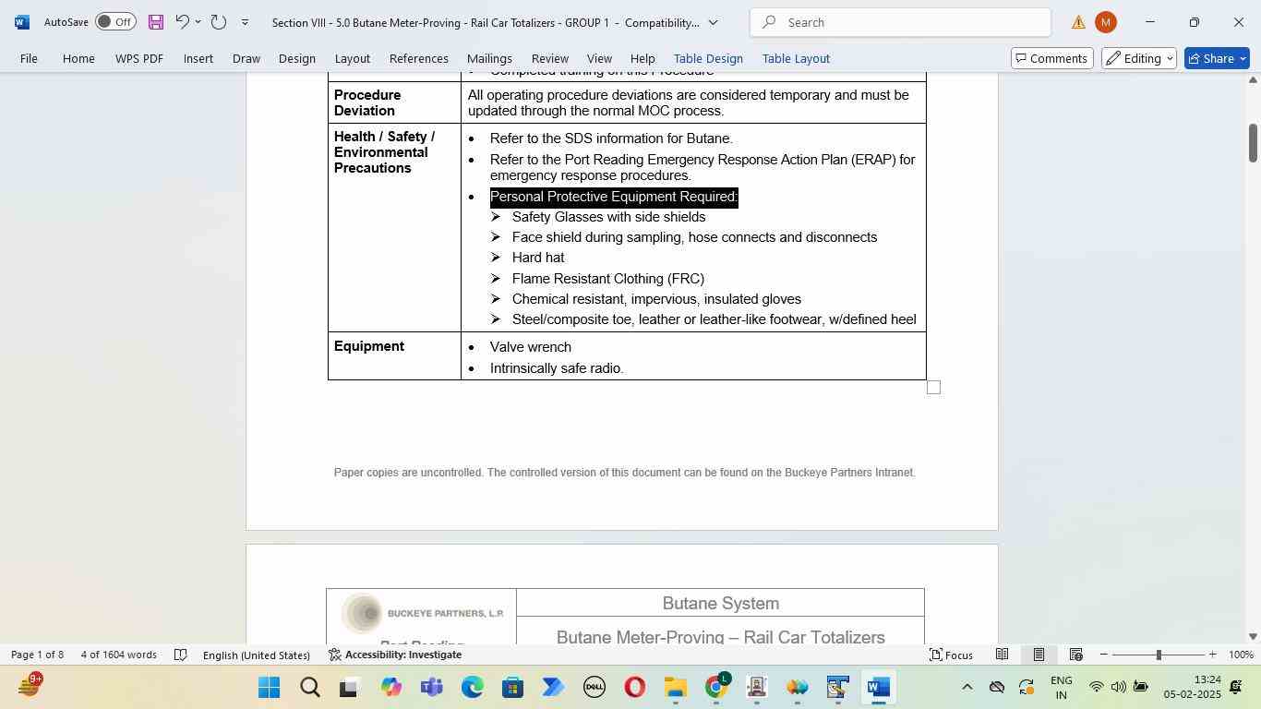
Task: Switch to the Insert tab
Action: click(198, 58)
